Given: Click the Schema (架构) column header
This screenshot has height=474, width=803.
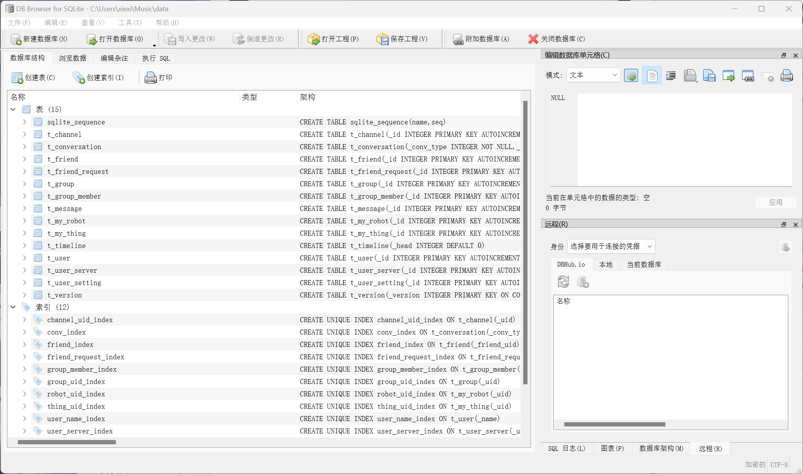Looking at the screenshot, I should click(409, 97).
